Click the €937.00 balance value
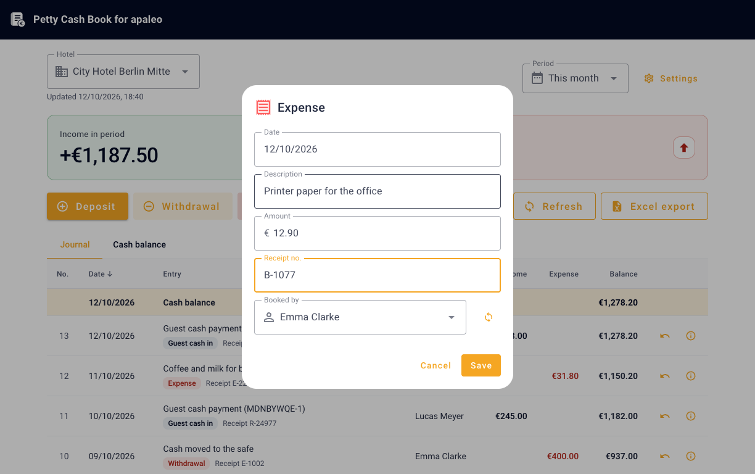The image size is (755, 474). click(622, 456)
